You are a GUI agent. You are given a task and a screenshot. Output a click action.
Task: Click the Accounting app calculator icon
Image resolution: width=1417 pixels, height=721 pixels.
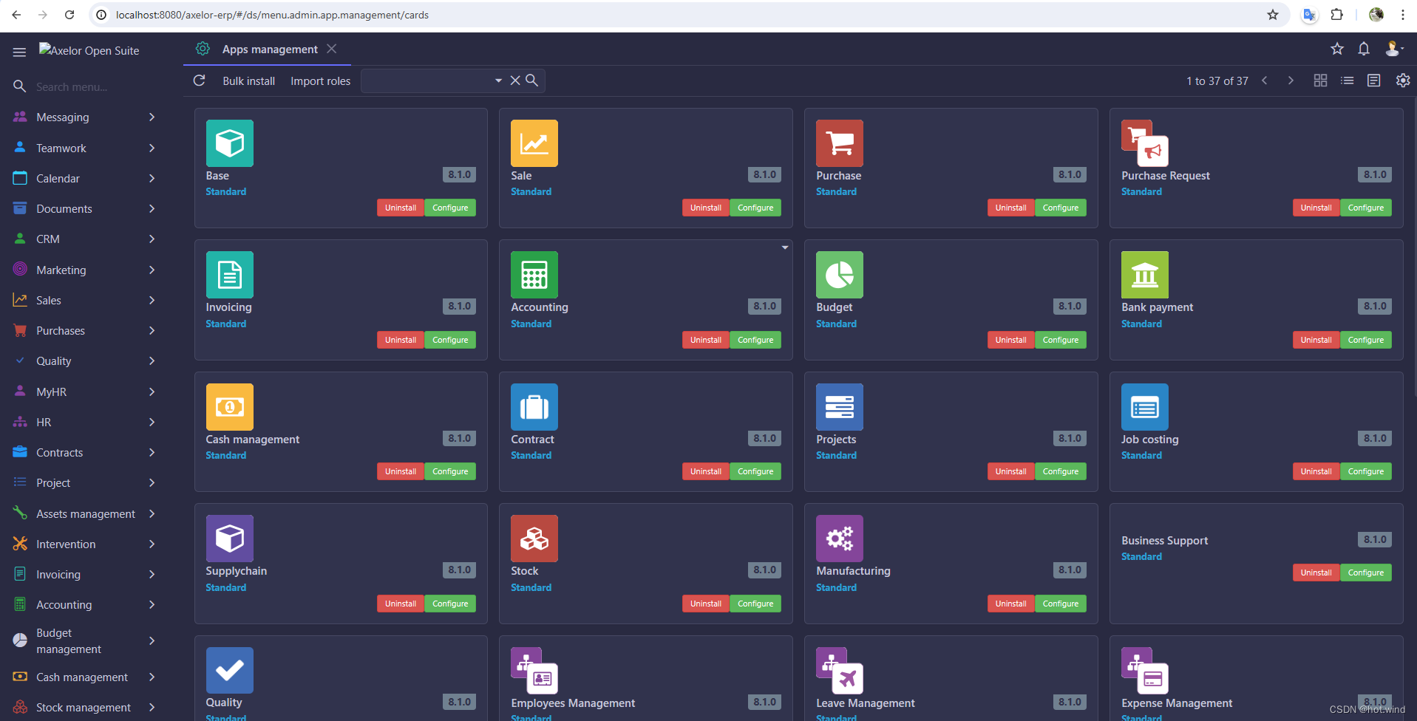pyautogui.click(x=534, y=275)
